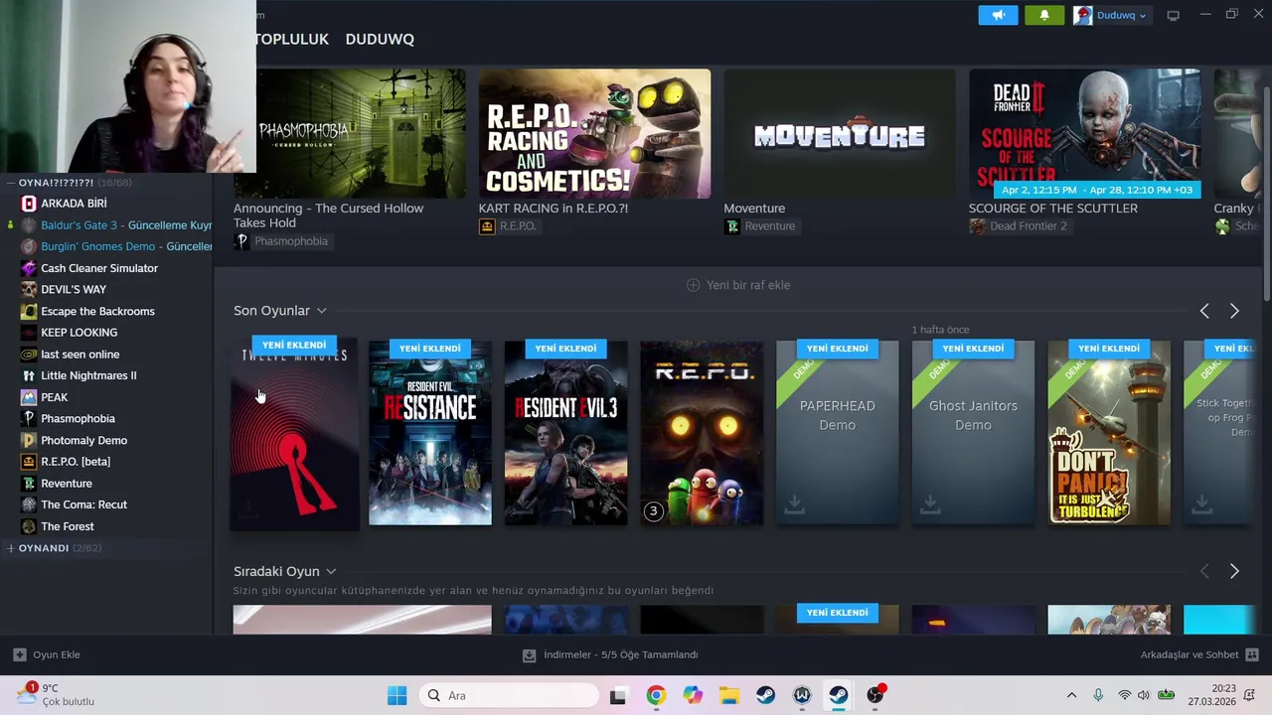Screen dimensions: 1272x715
Task: Click the Windows Start button
Action: (397, 695)
